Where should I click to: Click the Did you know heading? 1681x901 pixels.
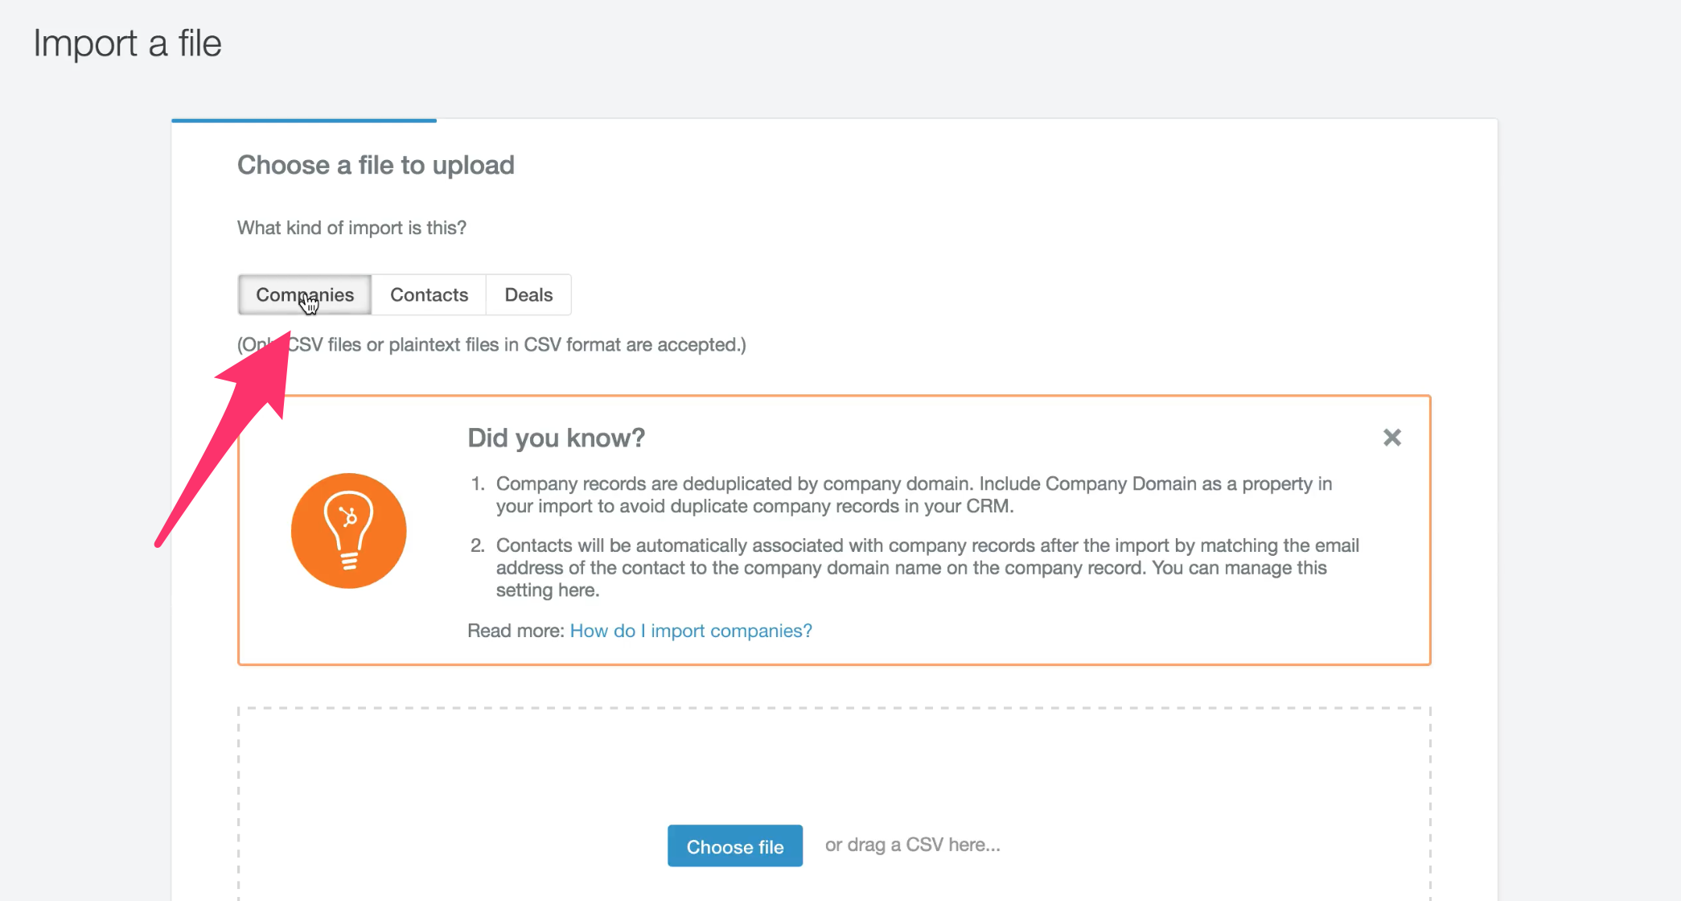(x=556, y=438)
